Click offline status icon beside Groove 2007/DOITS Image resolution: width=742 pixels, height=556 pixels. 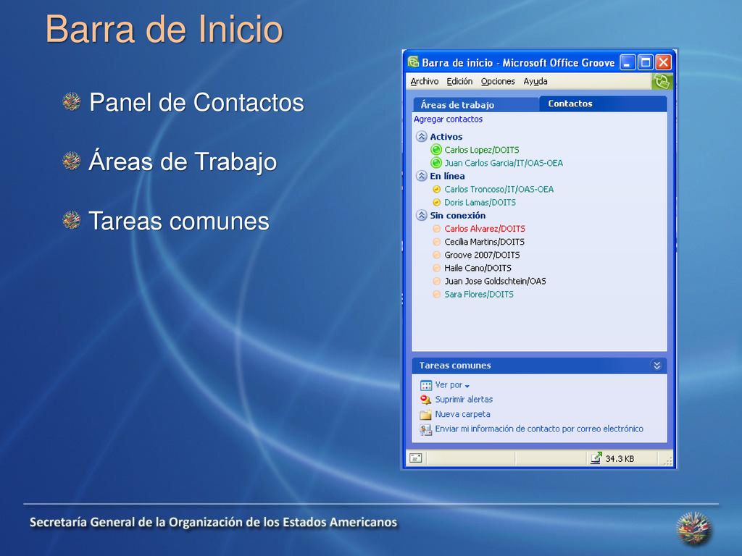(437, 255)
